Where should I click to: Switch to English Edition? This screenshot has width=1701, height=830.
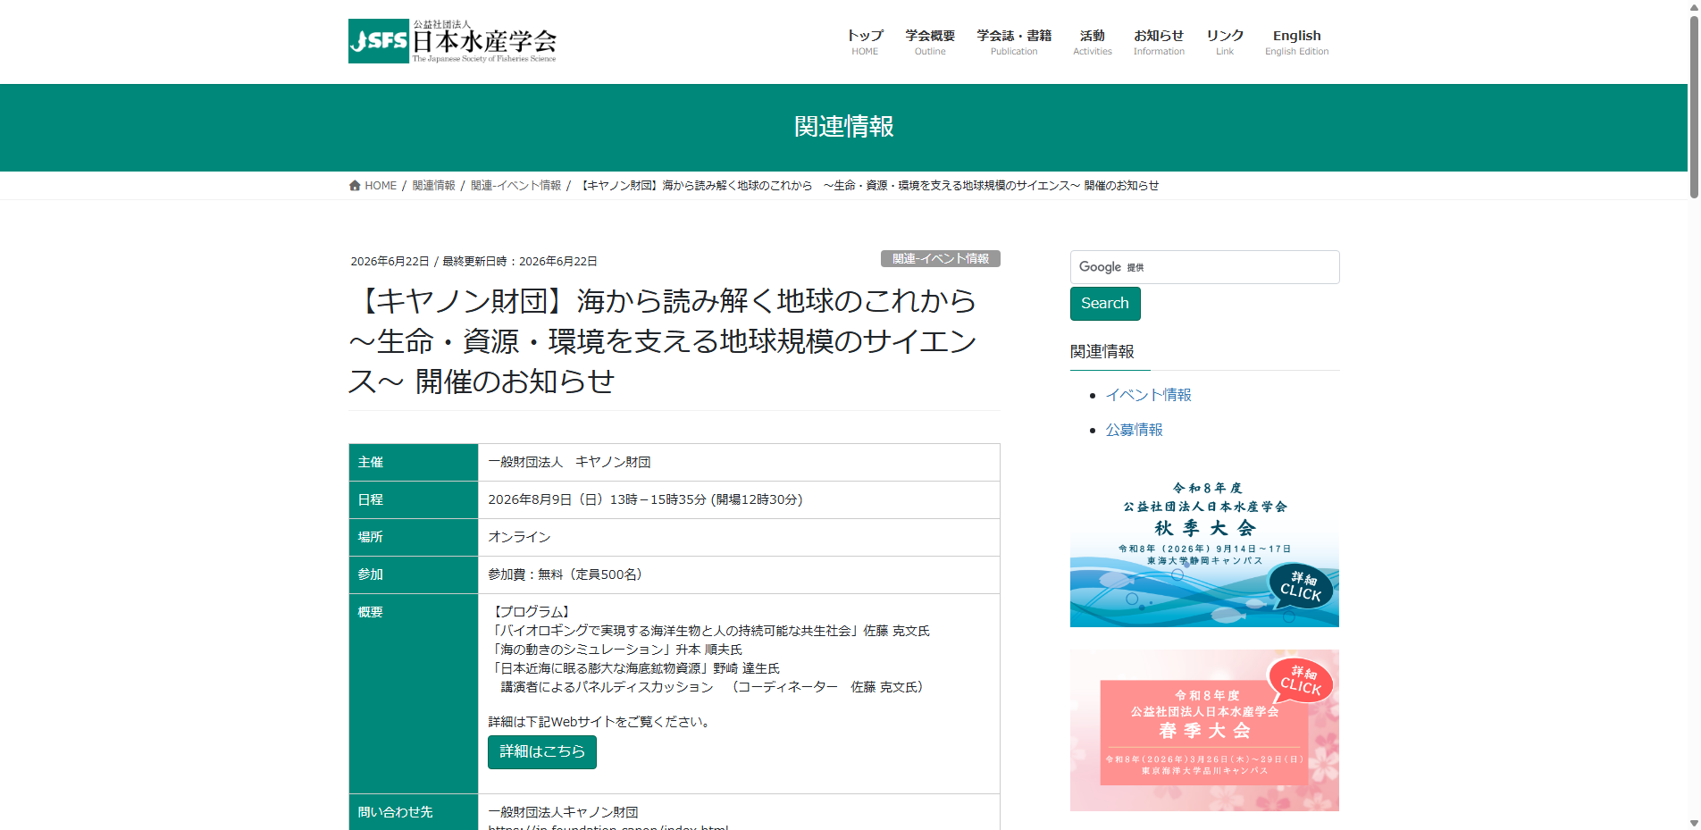[x=1297, y=42]
